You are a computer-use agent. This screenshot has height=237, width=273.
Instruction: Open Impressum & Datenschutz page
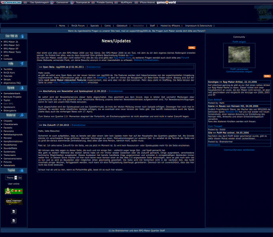pos(199,26)
